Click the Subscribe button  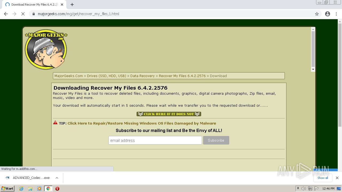point(216,140)
